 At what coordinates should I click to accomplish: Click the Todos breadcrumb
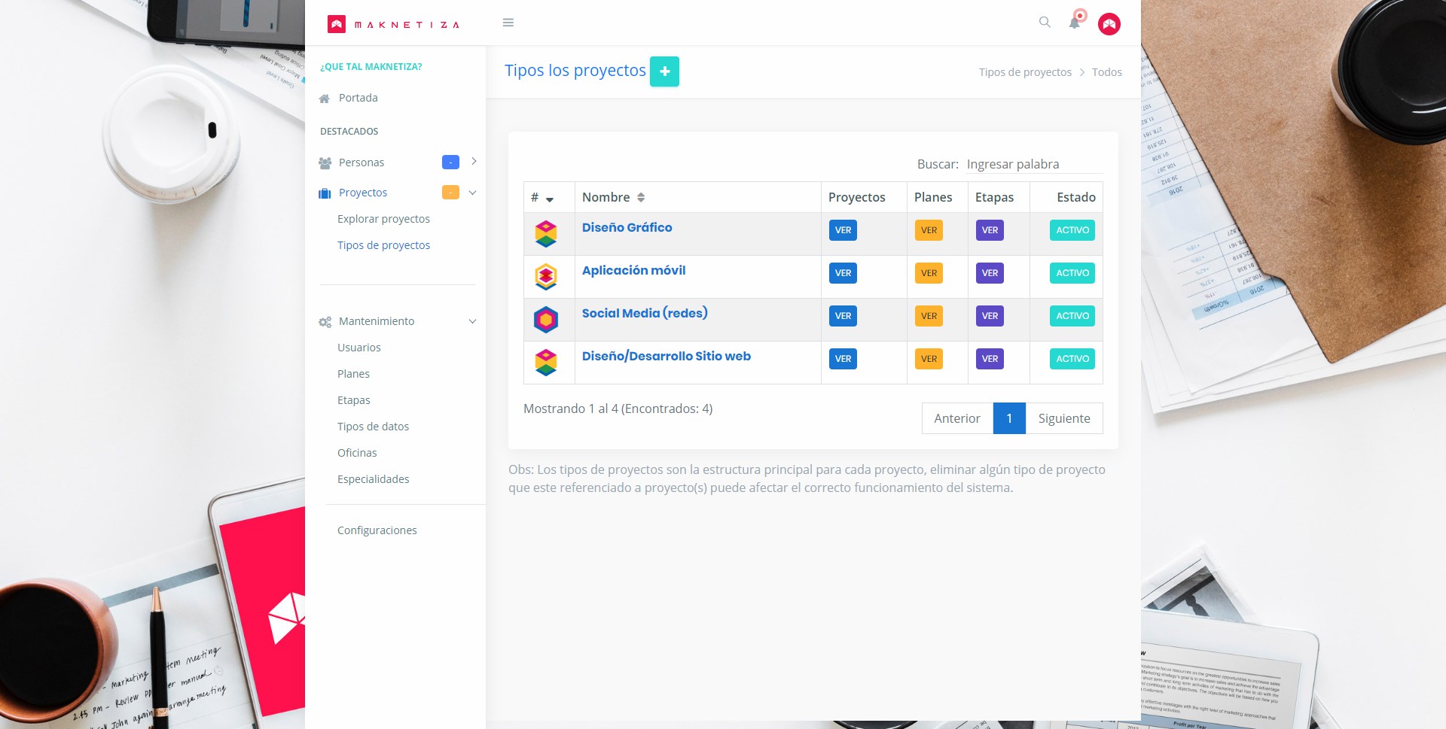(x=1106, y=72)
